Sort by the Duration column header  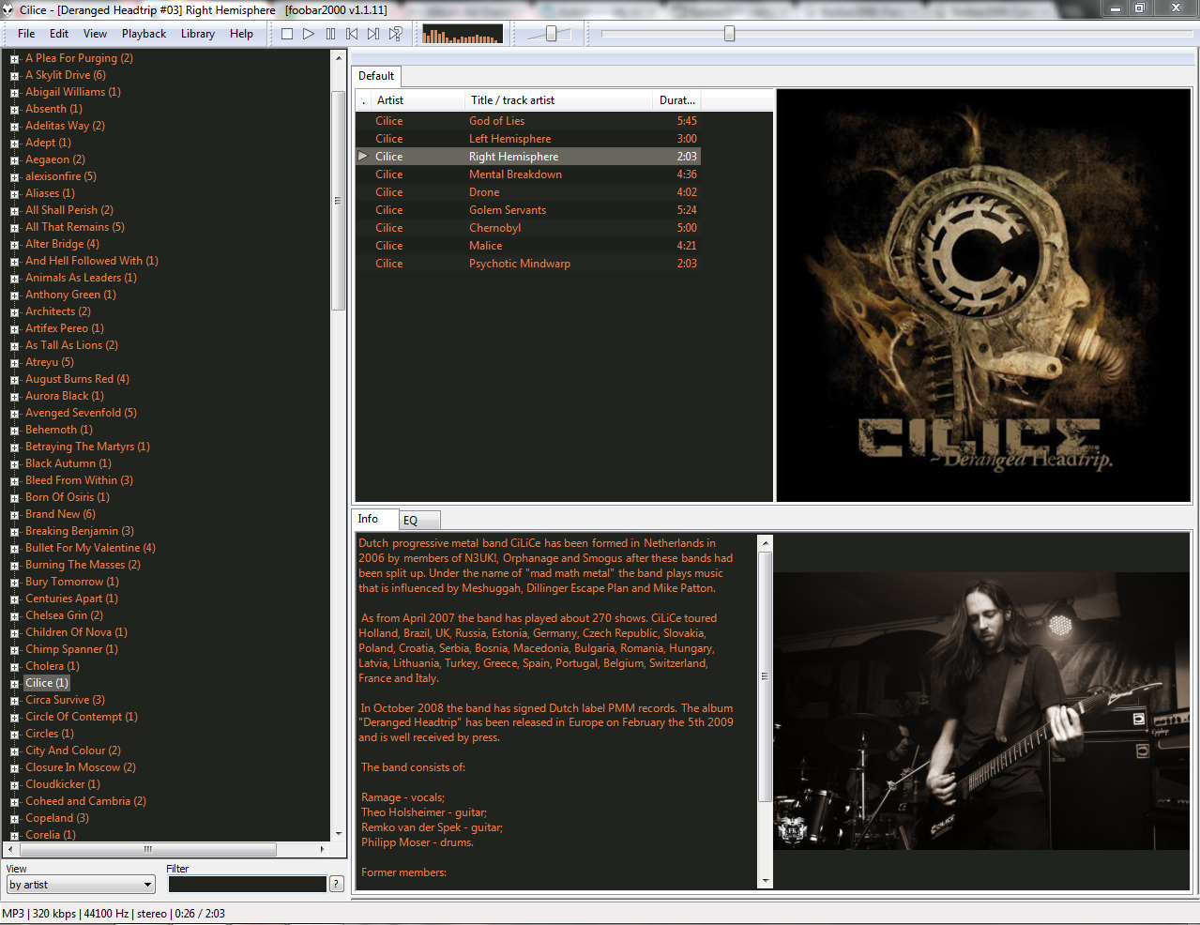(676, 100)
